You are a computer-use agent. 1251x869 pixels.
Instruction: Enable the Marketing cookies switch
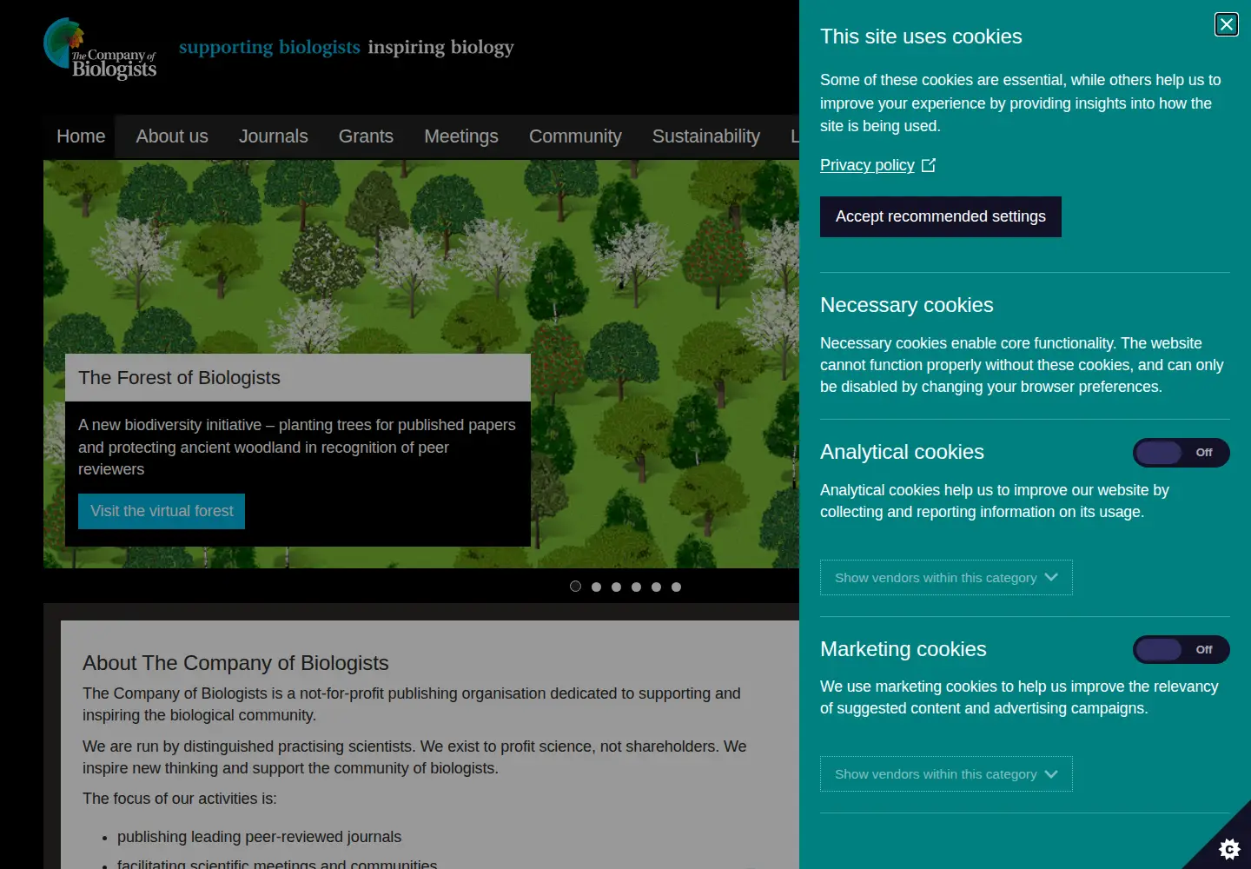1181,650
